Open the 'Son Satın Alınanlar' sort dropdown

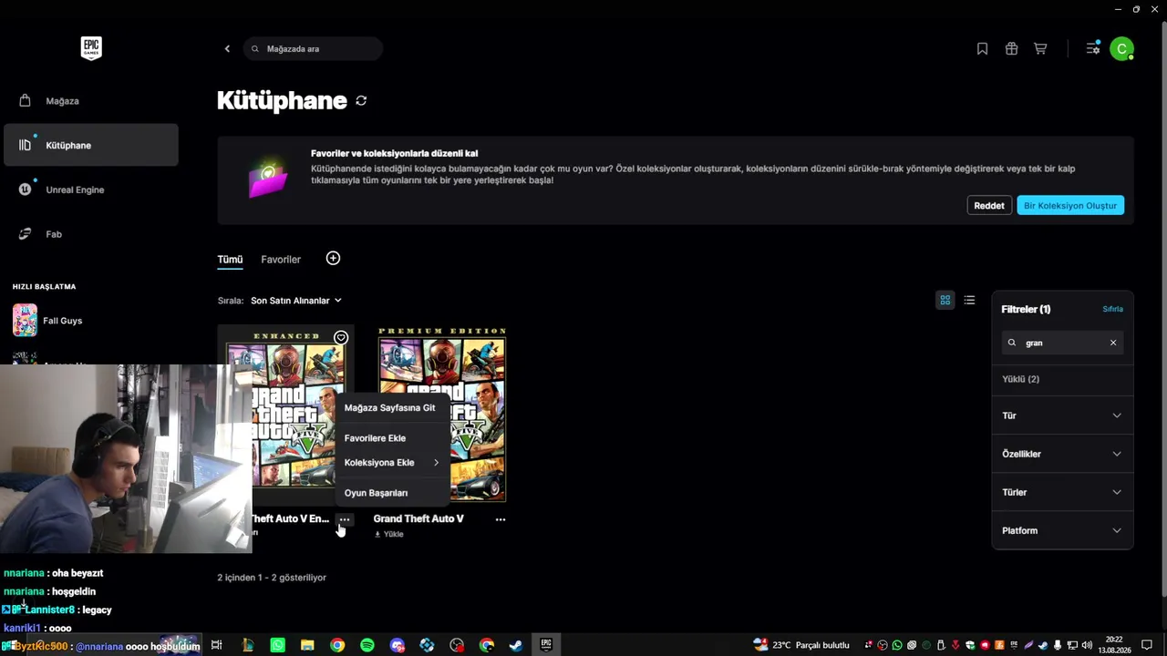(296, 301)
